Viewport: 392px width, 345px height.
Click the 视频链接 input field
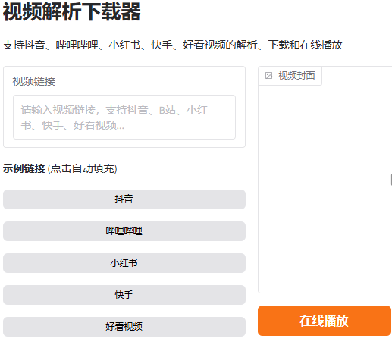click(x=124, y=117)
